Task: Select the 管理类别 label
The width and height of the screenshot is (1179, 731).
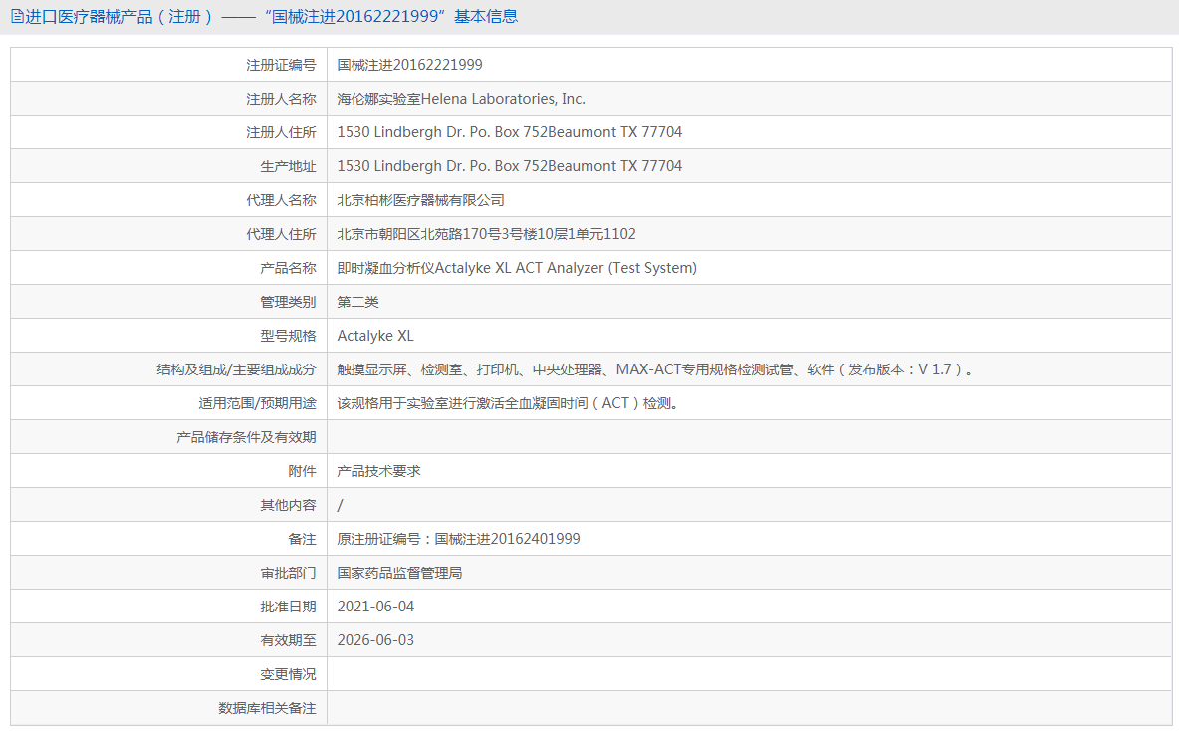Action: pos(288,303)
